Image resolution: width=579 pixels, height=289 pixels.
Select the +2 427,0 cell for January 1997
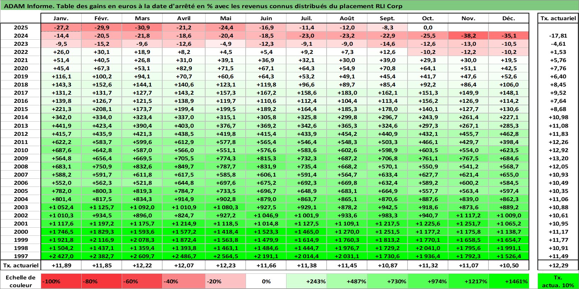coord(61,256)
